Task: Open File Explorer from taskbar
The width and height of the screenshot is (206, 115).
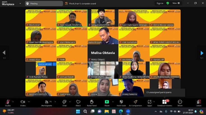Action: [x=107, y=111]
